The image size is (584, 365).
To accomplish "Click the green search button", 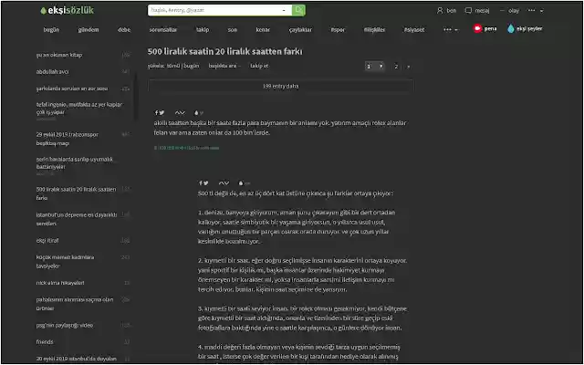I will coord(298,10).
